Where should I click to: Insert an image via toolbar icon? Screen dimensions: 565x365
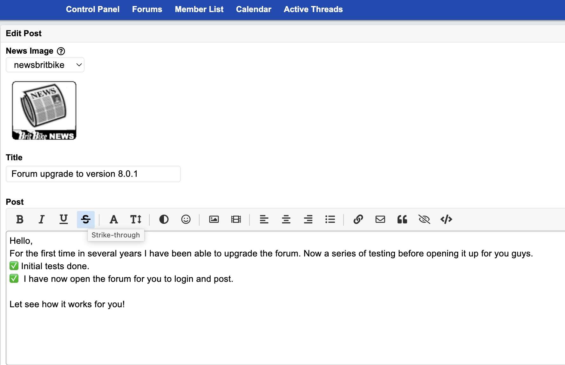pos(214,219)
